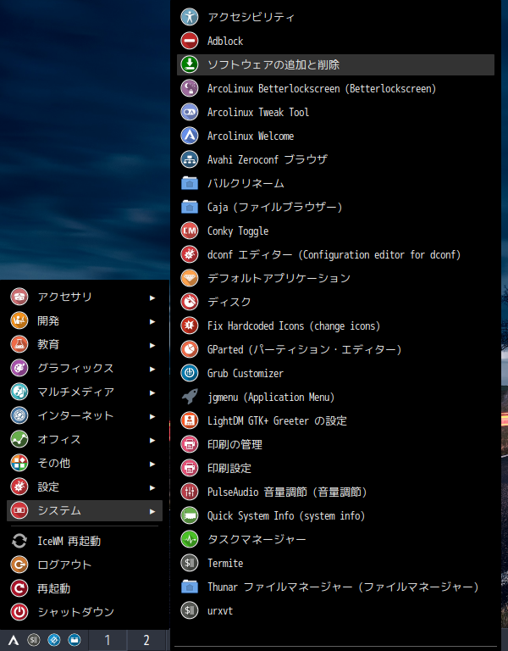Click the デフォルトアプリケーション orange icon
Screen dimensions: 508x651
click(x=190, y=278)
